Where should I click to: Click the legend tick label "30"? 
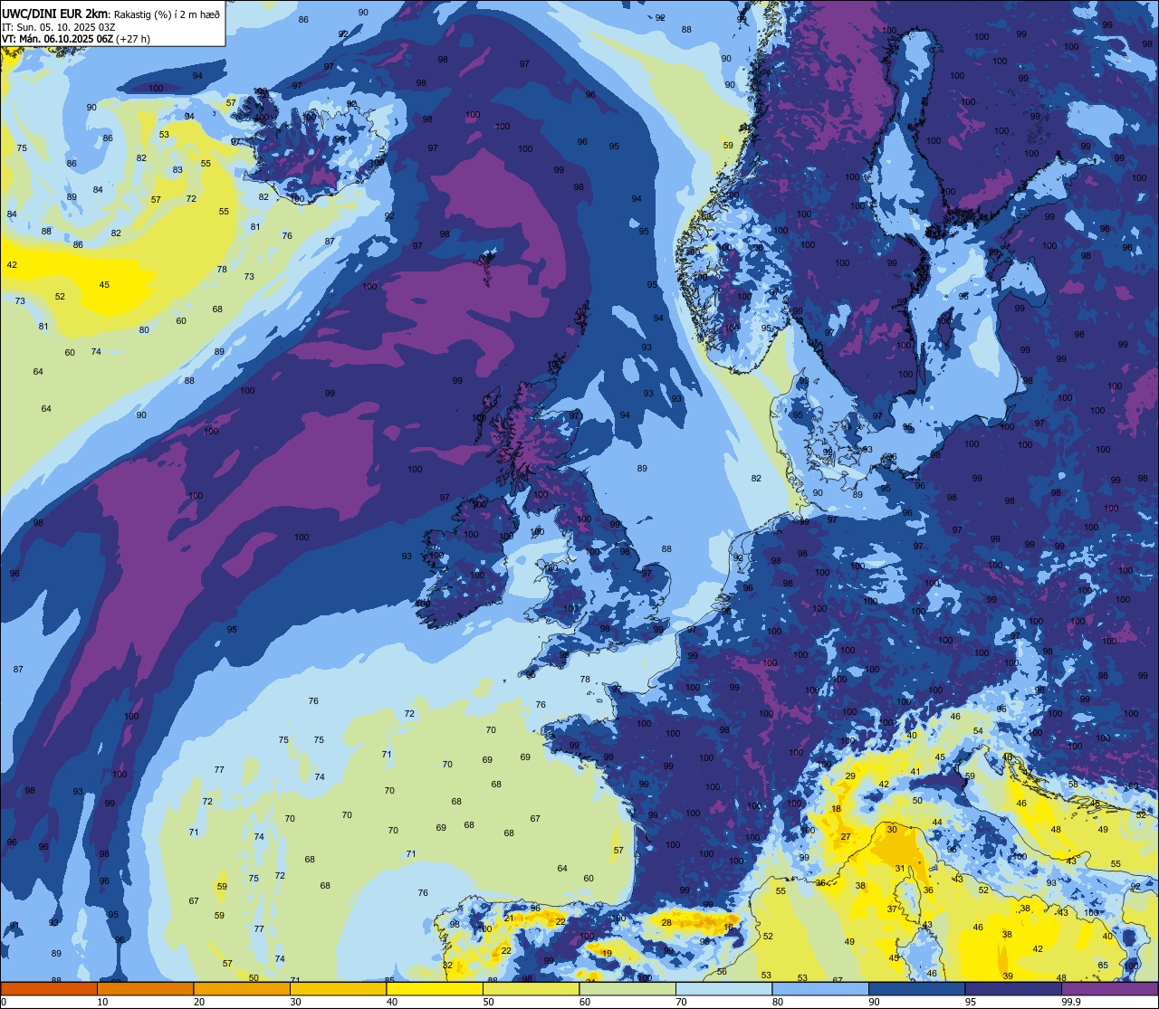(x=295, y=1002)
